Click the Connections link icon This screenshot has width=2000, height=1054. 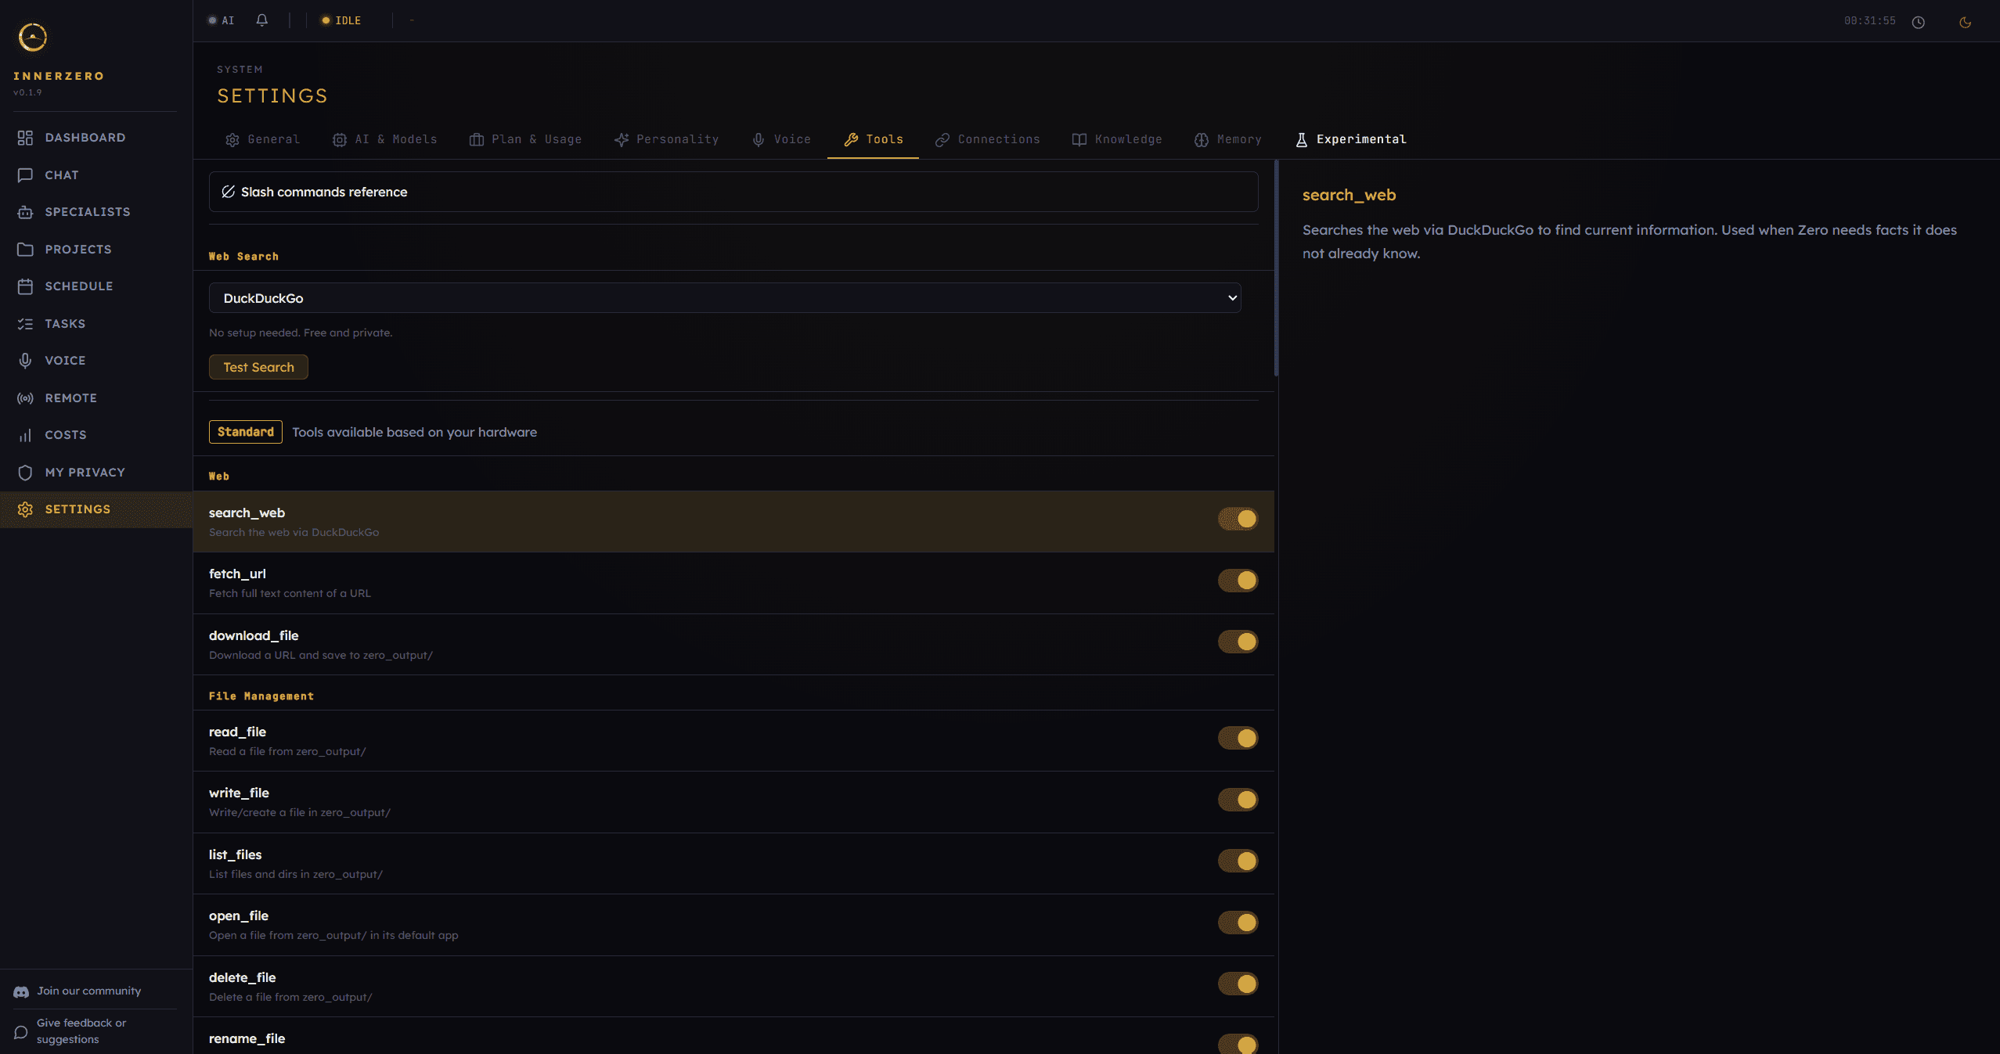(x=942, y=140)
